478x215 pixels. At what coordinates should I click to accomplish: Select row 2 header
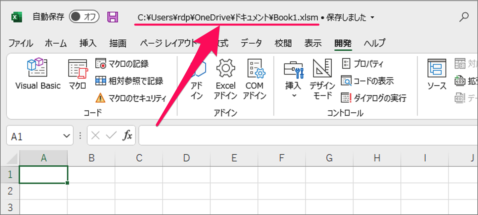10,191
